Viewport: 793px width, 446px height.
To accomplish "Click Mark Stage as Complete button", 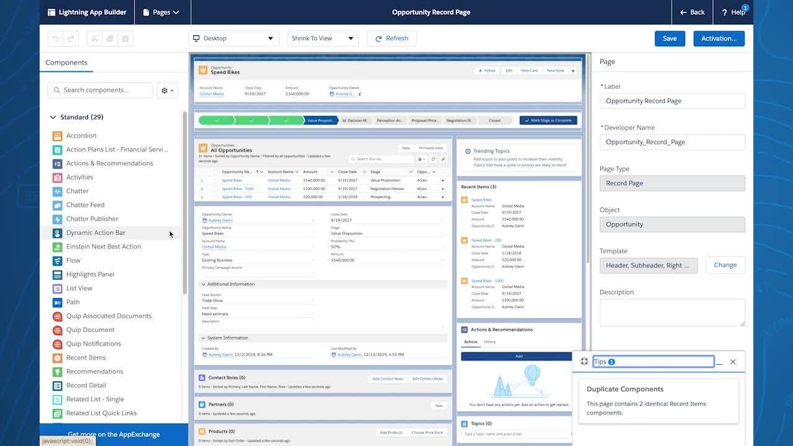I will tap(548, 120).
